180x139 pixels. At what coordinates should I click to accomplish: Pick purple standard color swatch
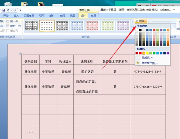click(168, 53)
